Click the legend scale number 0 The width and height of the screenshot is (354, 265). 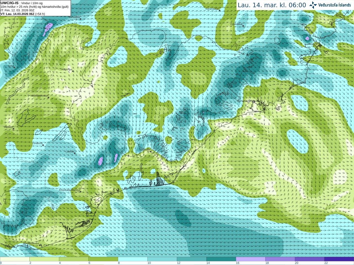coord(1,263)
